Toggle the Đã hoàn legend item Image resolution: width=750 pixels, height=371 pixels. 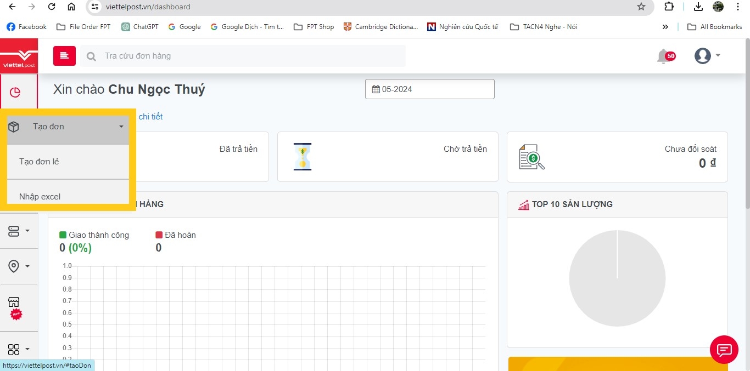coord(176,235)
